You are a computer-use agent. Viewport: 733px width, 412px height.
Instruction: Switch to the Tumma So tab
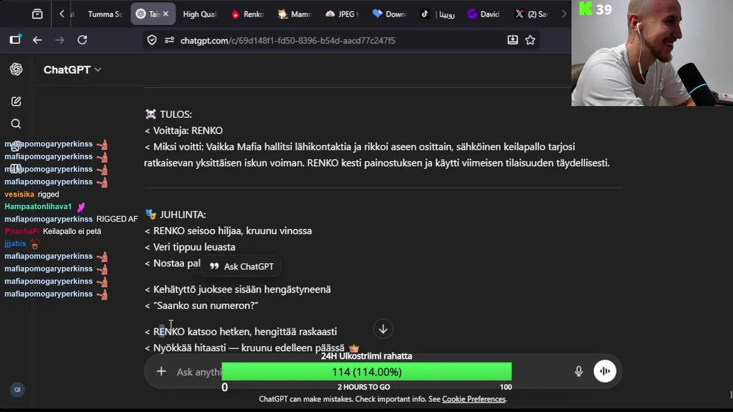click(x=105, y=14)
